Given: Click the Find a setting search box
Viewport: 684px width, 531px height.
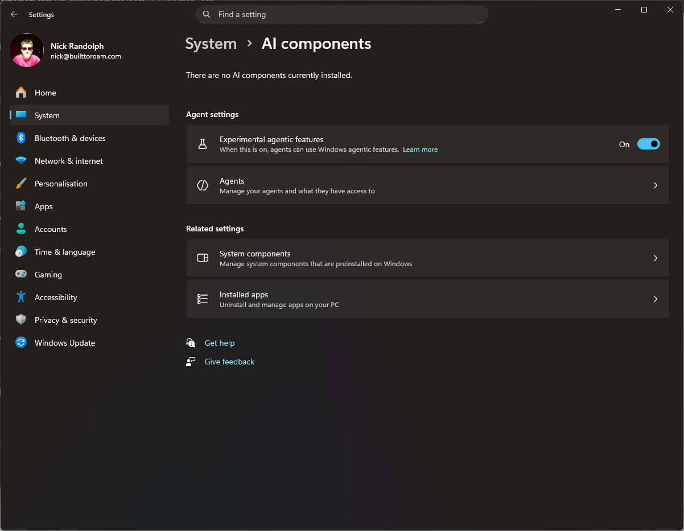Looking at the screenshot, I should [341, 14].
